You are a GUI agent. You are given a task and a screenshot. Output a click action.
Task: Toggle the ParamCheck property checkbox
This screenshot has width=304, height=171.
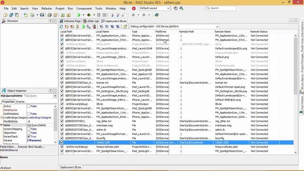click(x=28, y=136)
